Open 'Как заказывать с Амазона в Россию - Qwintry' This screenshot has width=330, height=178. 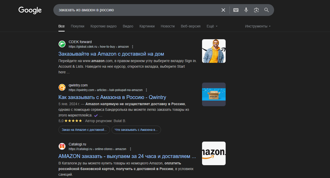pos(112,97)
